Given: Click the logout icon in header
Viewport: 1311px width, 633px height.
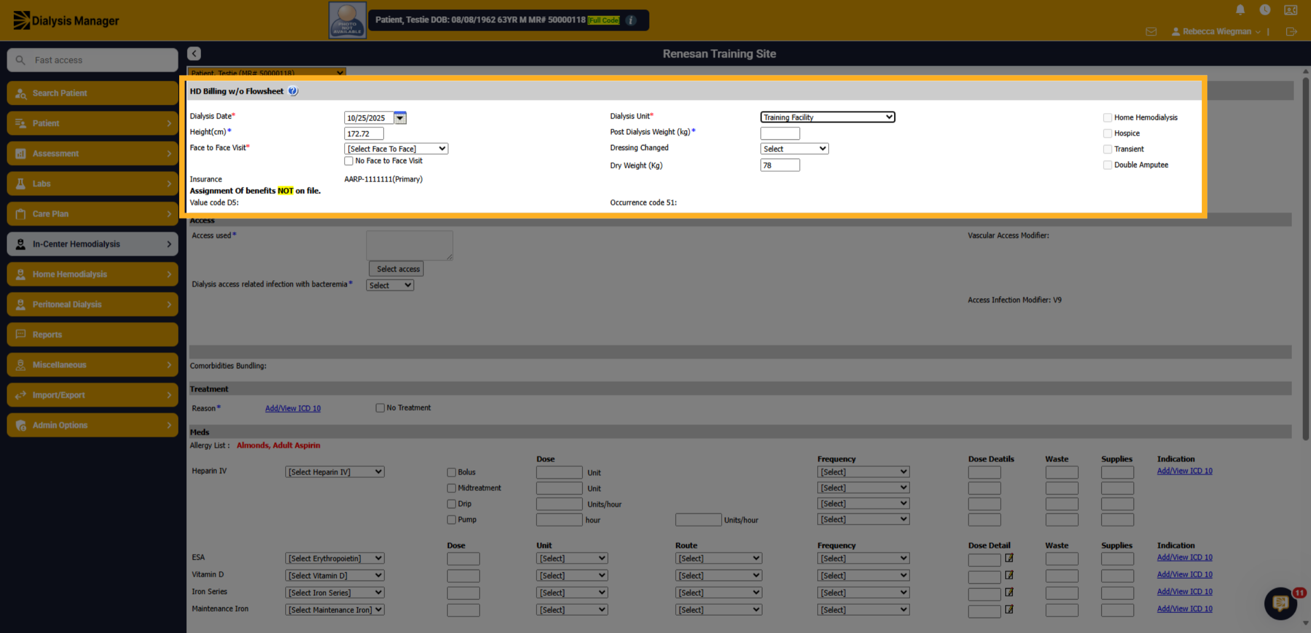Looking at the screenshot, I should point(1291,32).
